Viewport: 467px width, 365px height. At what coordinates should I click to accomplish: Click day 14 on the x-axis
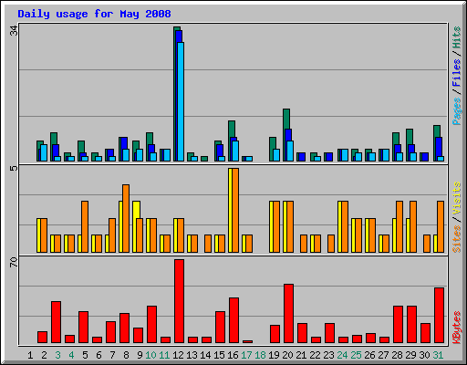(x=205, y=355)
